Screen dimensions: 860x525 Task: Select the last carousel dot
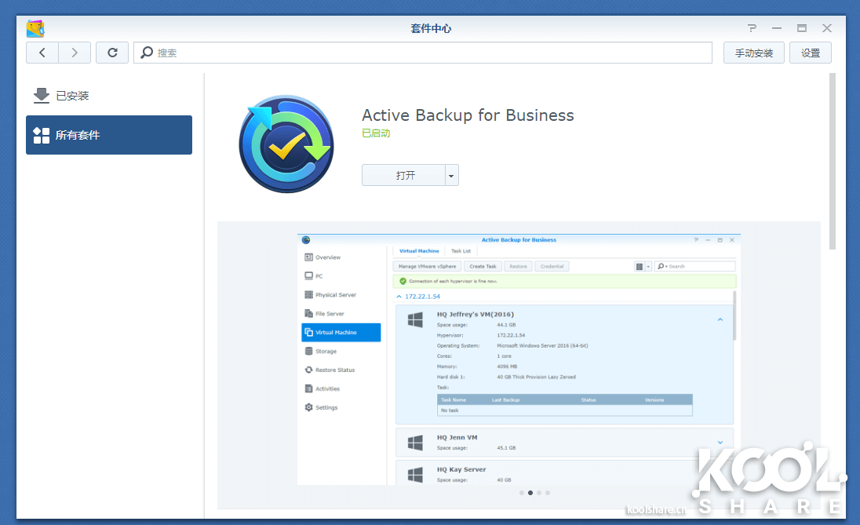click(x=548, y=493)
